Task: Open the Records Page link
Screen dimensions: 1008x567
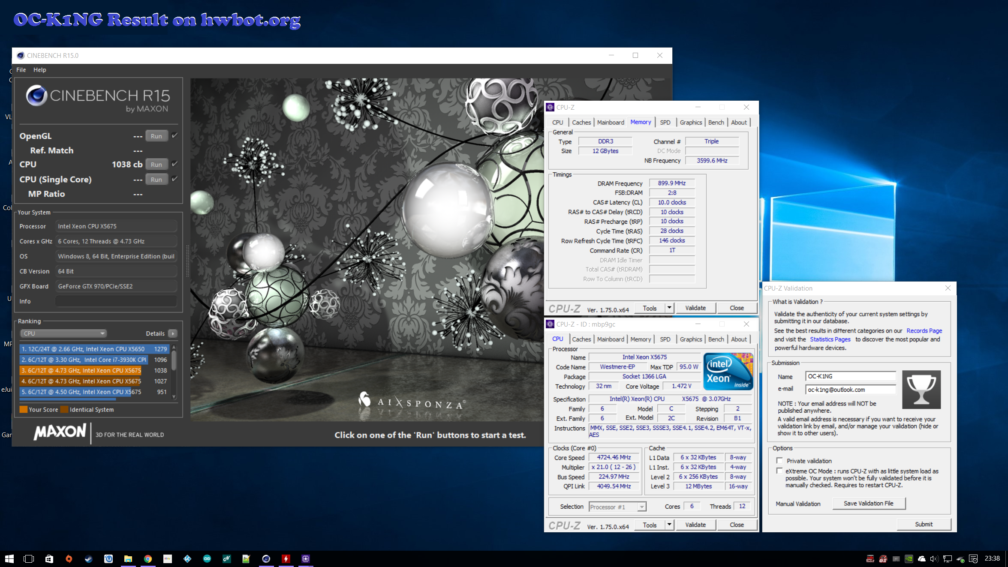Action: [x=924, y=331]
